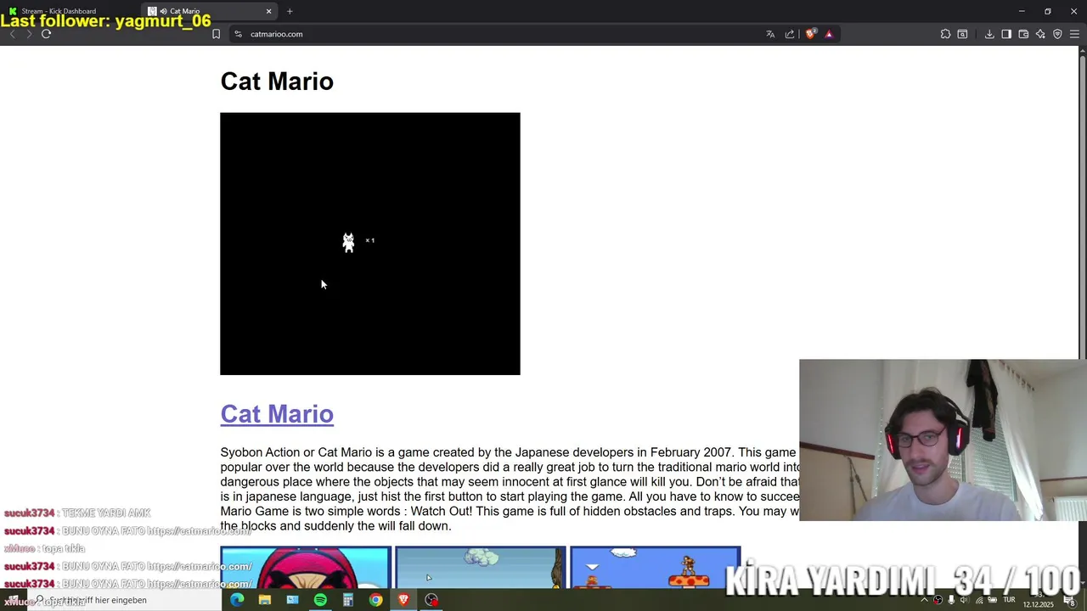Viewport: 1087px width, 611px height.
Task: Open File Explorer from the taskbar
Action: click(x=264, y=600)
